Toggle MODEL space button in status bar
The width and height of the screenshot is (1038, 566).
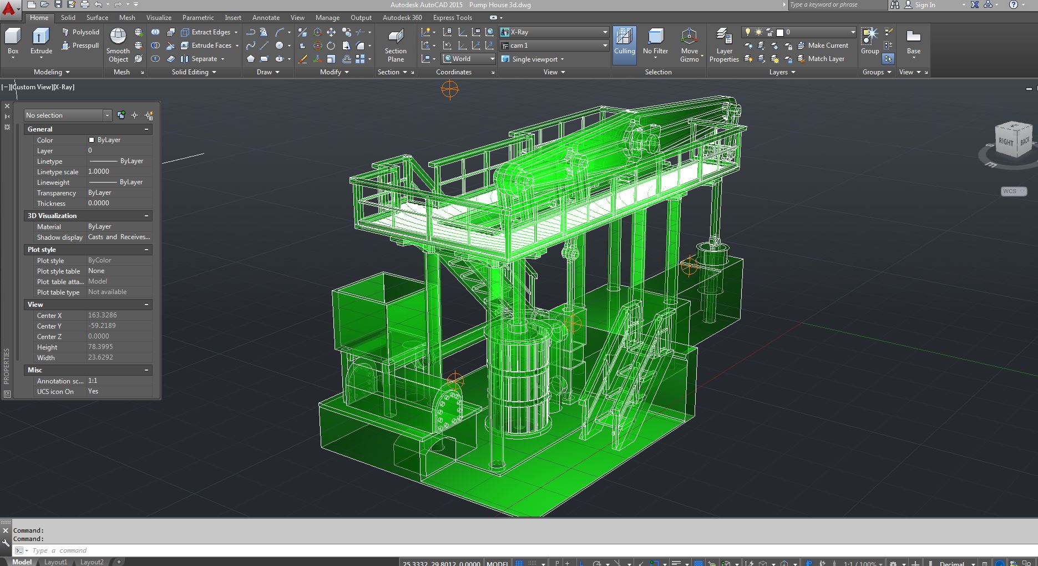click(497, 563)
